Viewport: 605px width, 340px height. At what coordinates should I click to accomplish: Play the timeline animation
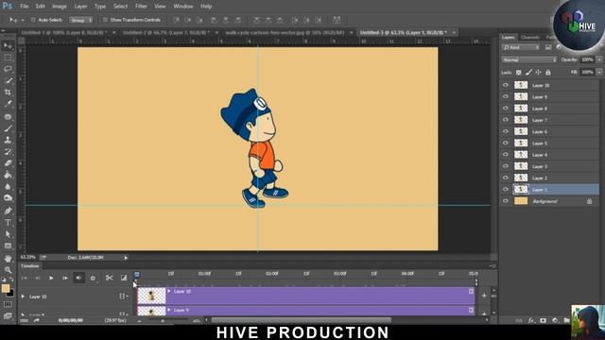(51, 278)
